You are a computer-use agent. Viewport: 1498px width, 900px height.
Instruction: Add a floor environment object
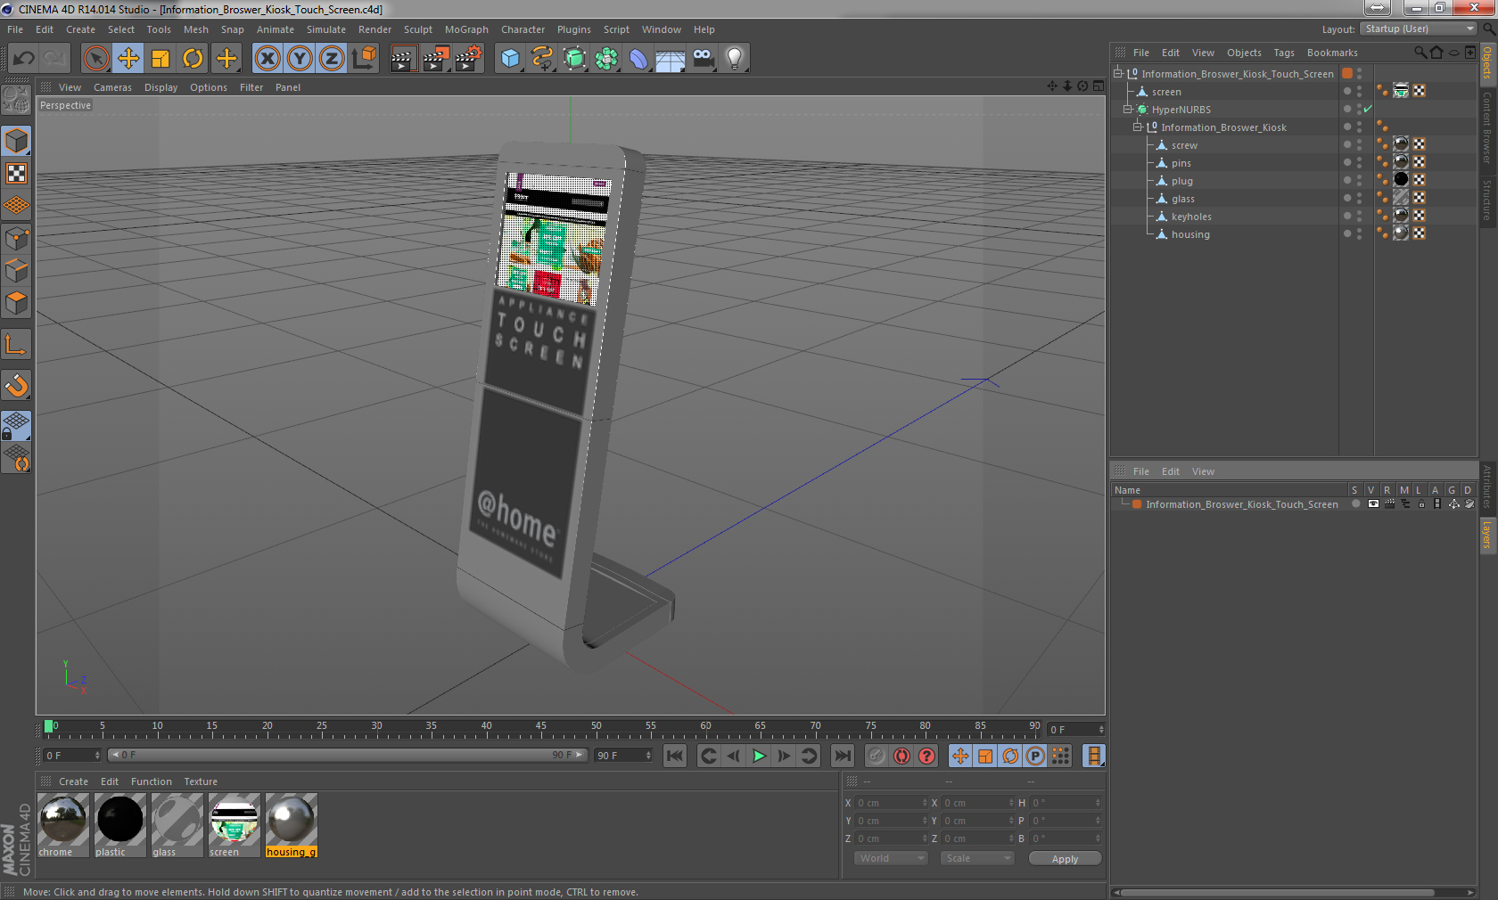click(670, 59)
